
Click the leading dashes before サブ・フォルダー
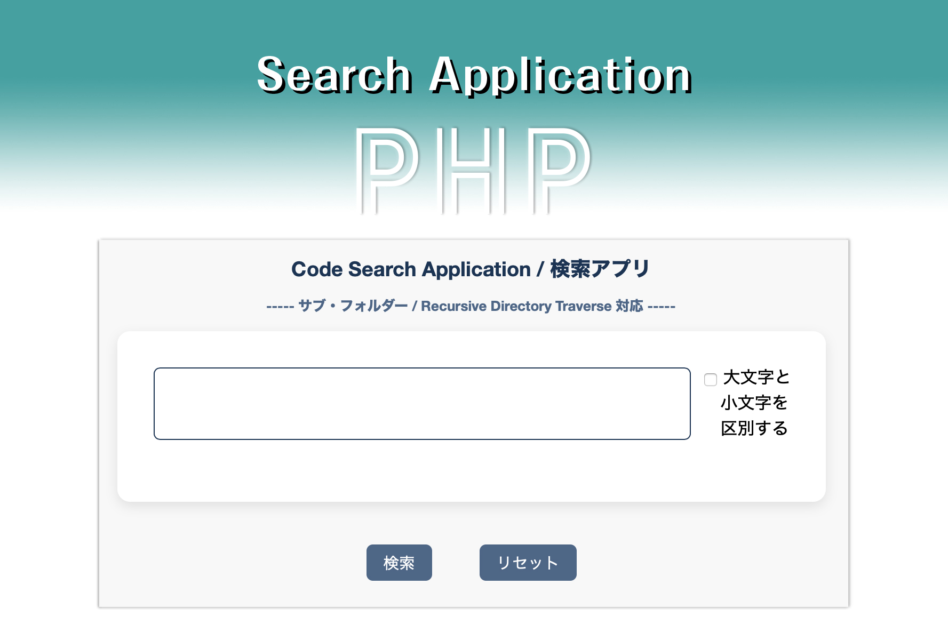280,307
